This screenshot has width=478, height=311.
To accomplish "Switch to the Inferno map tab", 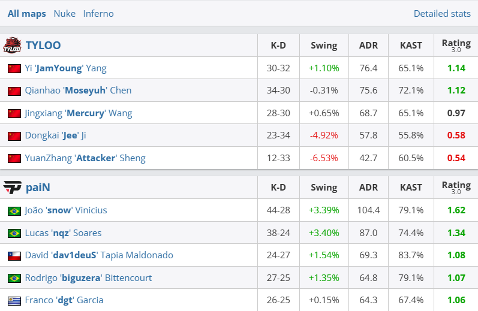I will click(x=98, y=13).
